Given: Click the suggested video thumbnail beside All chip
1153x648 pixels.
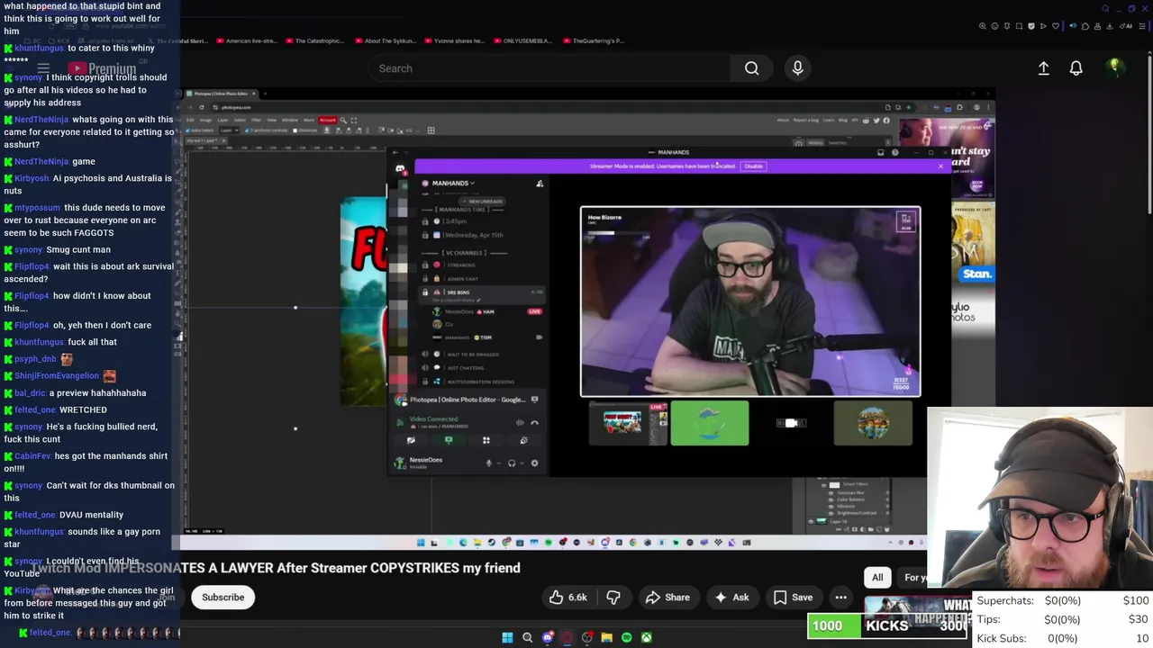Looking at the screenshot, I should point(918,610).
